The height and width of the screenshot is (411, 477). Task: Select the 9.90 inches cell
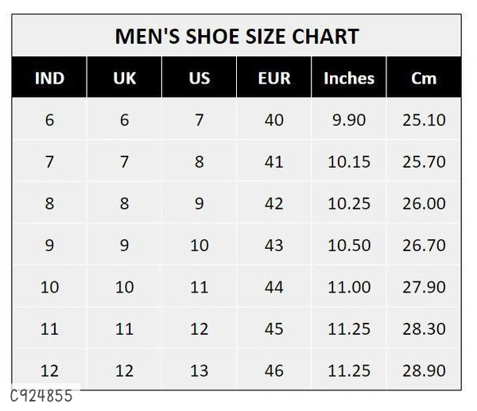click(x=348, y=120)
